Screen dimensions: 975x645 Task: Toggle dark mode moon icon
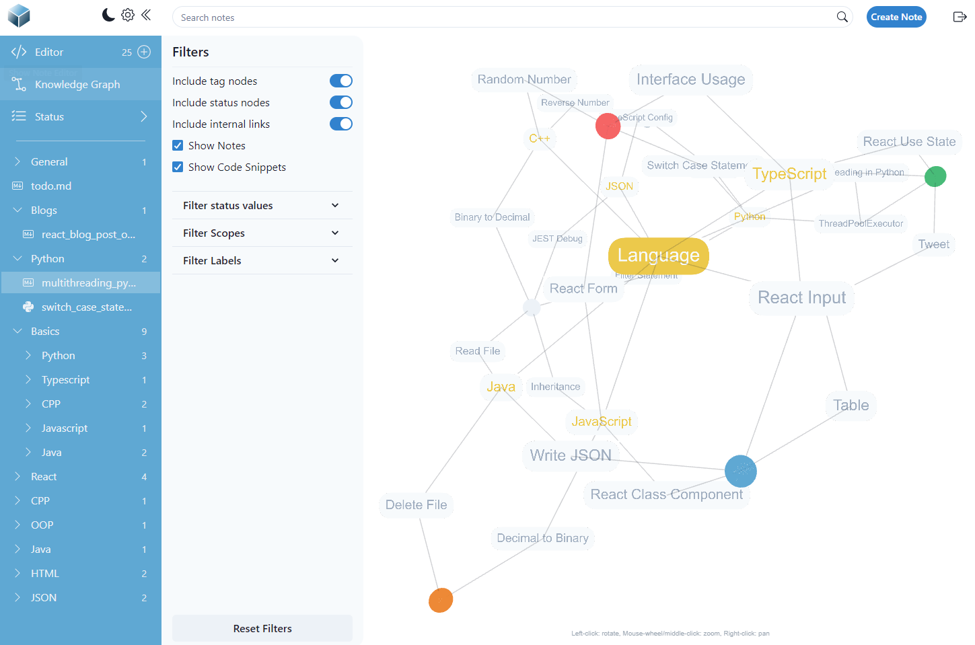[108, 15]
